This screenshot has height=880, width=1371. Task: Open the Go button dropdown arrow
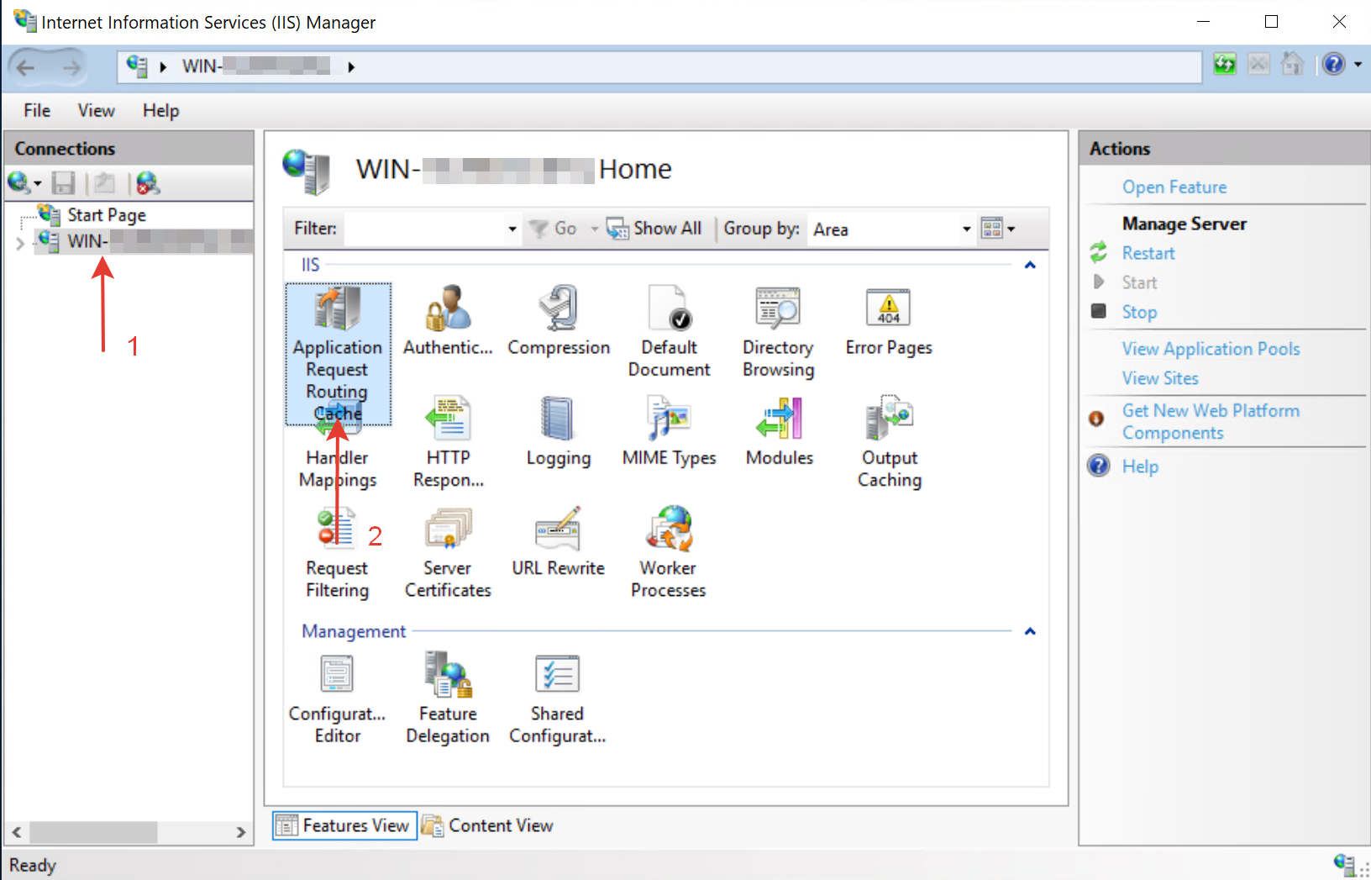coord(595,229)
